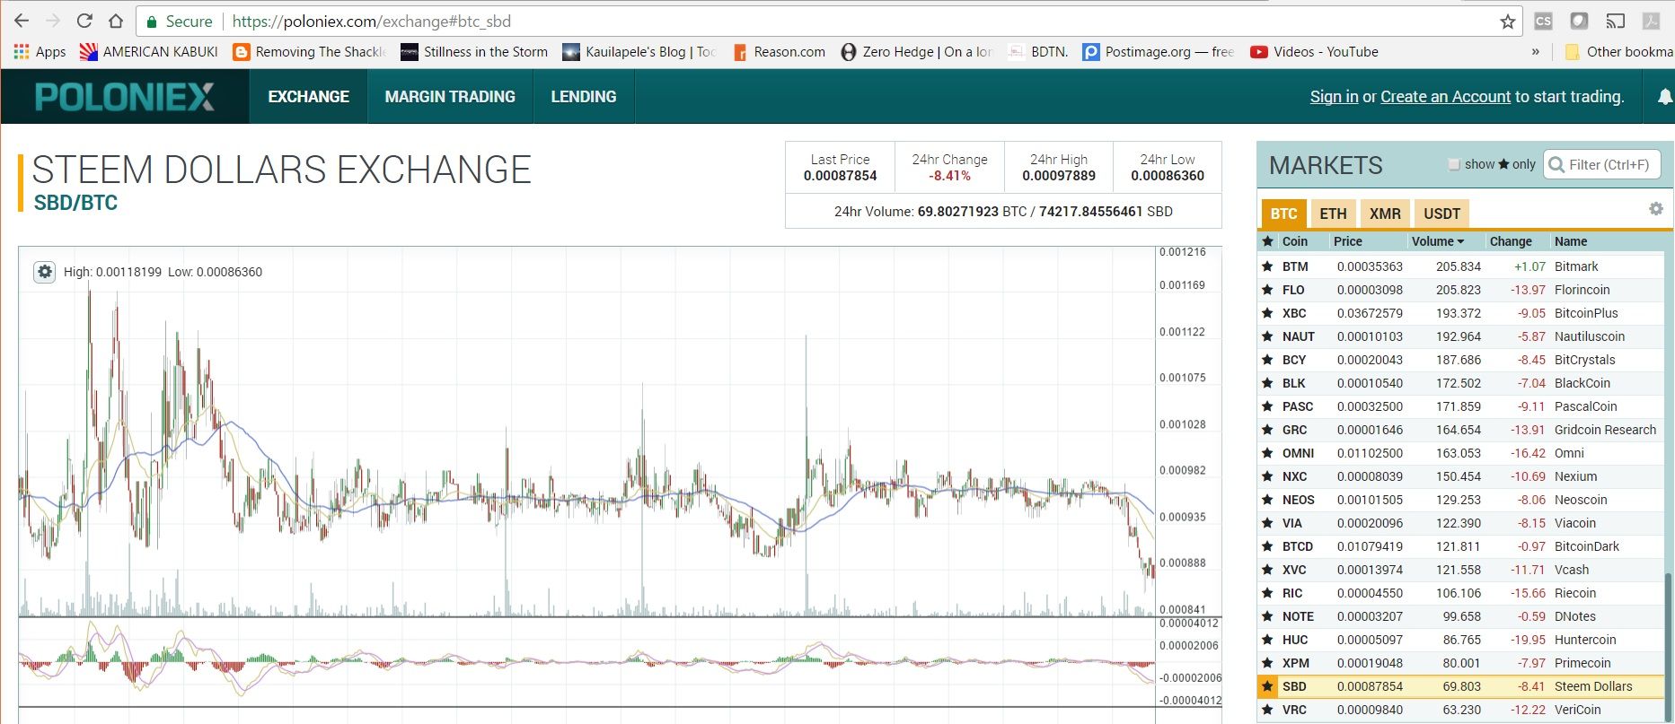
Task: Bookmark this page with the star icon
Action: (x=1508, y=22)
